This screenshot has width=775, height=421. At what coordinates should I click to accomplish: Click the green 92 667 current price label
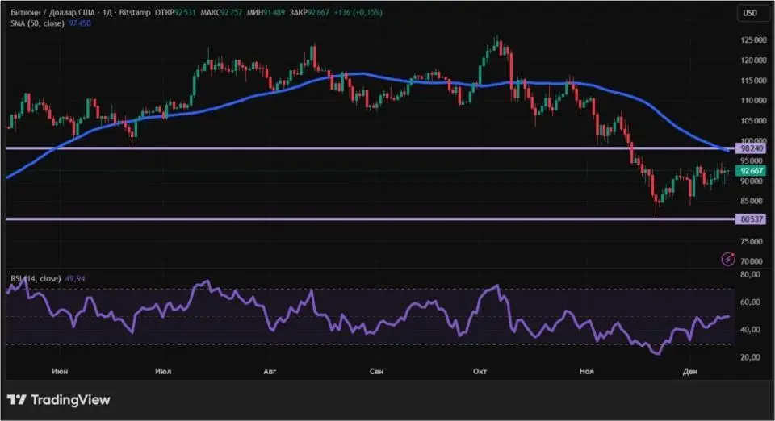click(x=750, y=171)
